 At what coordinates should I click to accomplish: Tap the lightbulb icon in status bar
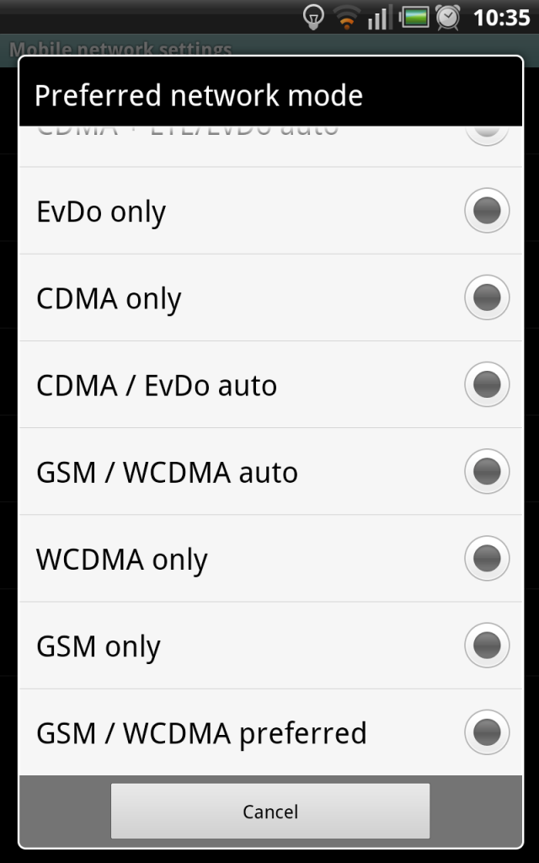click(x=313, y=17)
